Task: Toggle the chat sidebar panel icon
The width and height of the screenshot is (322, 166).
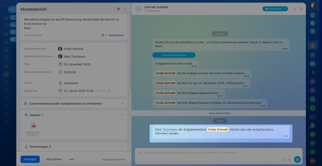Action: pyautogui.click(x=301, y=9)
